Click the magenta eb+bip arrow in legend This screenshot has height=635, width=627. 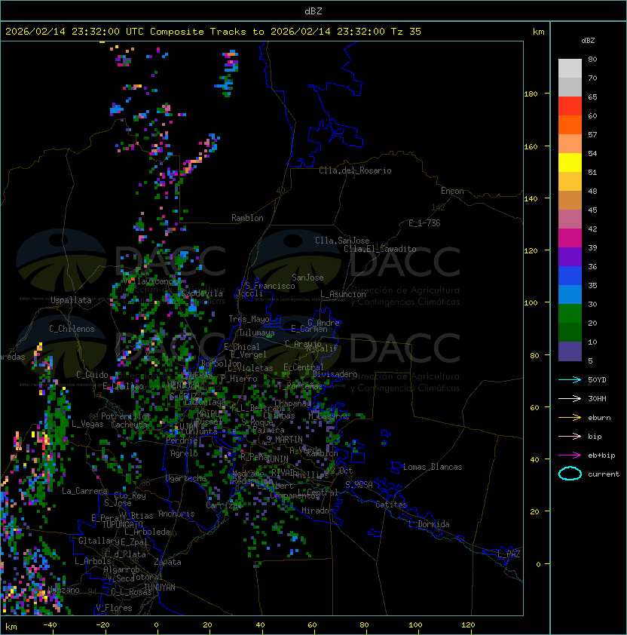(x=570, y=456)
